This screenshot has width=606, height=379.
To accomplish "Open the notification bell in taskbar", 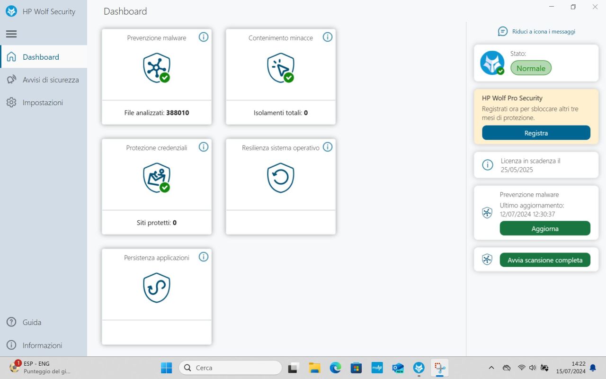I will coord(593,368).
